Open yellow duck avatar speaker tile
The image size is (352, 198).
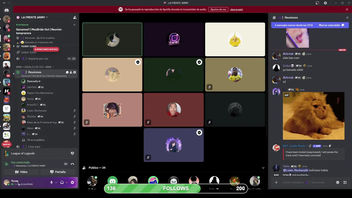tap(235, 39)
